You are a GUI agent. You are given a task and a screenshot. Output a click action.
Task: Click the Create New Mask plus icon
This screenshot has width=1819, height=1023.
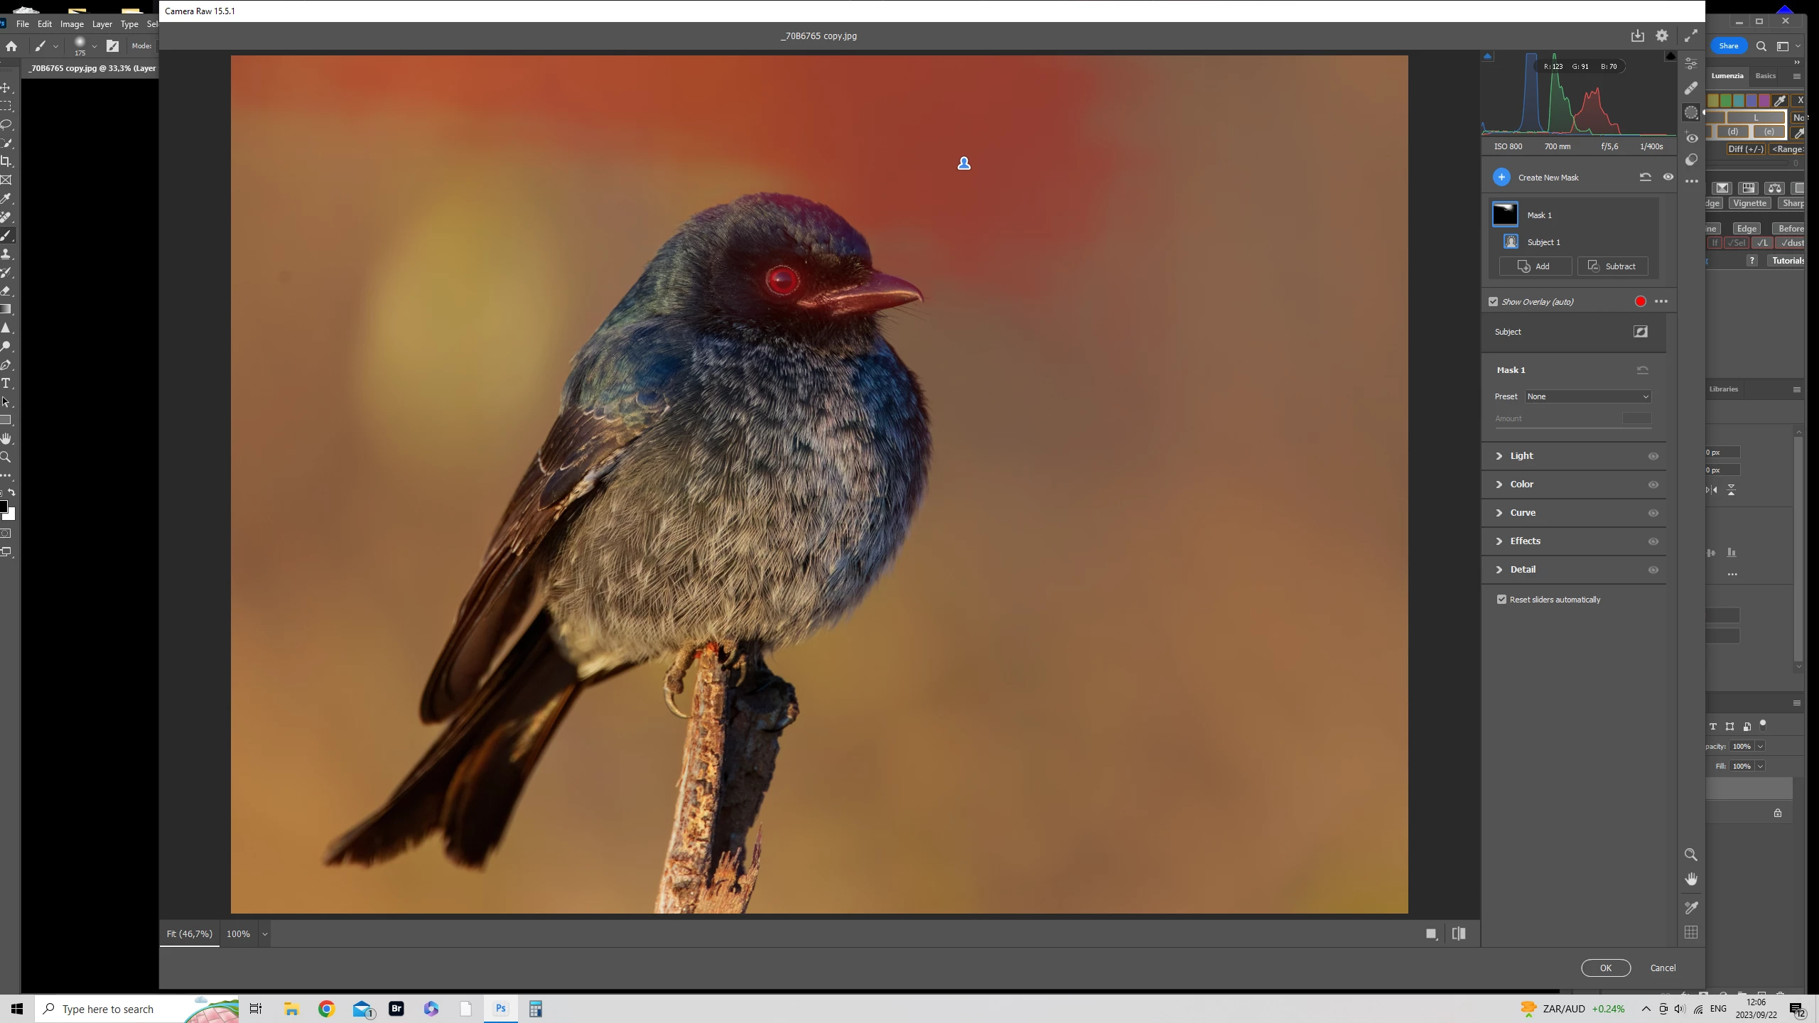point(1501,178)
